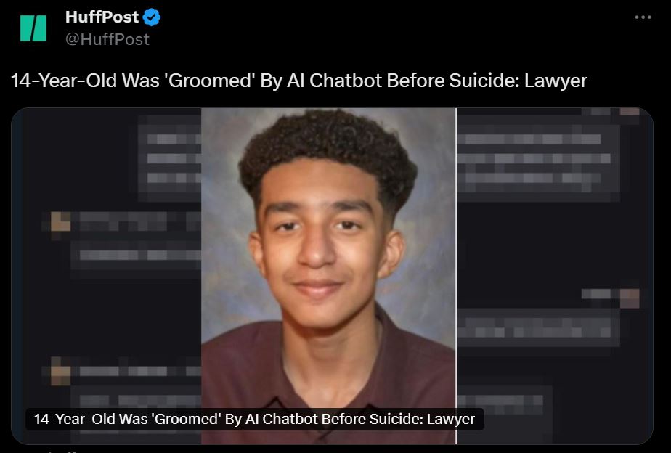This screenshot has width=671, height=453.
Task: Click the headline caption overlay on the card
Action: 255,419
